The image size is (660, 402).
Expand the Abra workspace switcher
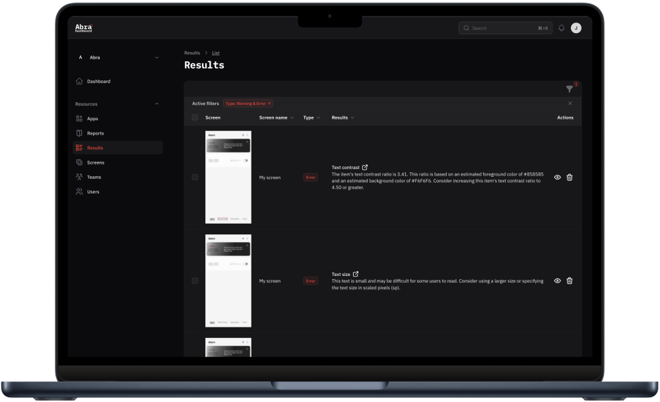pyautogui.click(x=118, y=57)
